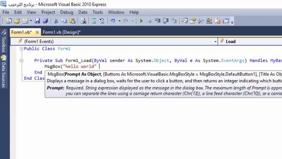The image size is (282, 159).
Task: Open the Data menu
Action: 83,12
